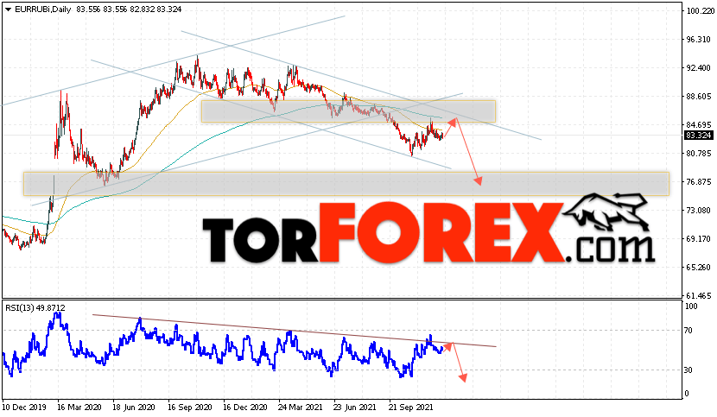
Task: Click the 65.260 price axis label
Action: (699, 267)
